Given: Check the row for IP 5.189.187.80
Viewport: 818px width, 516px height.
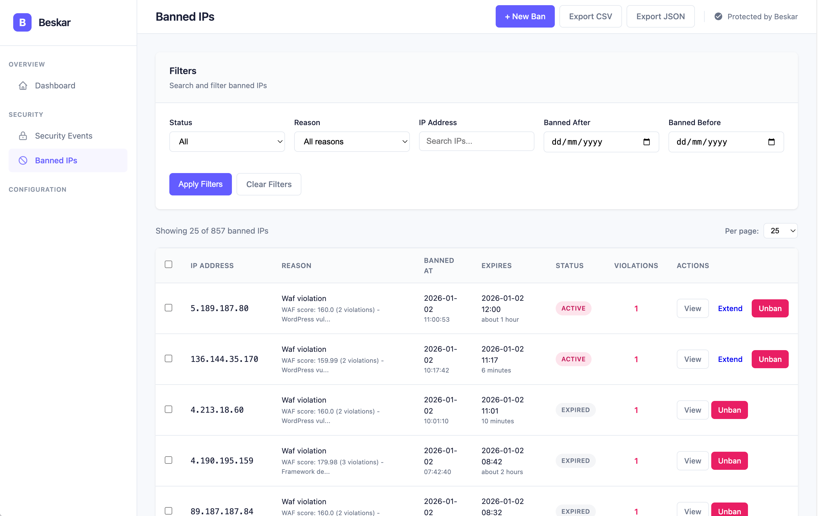Looking at the screenshot, I should point(168,308).
